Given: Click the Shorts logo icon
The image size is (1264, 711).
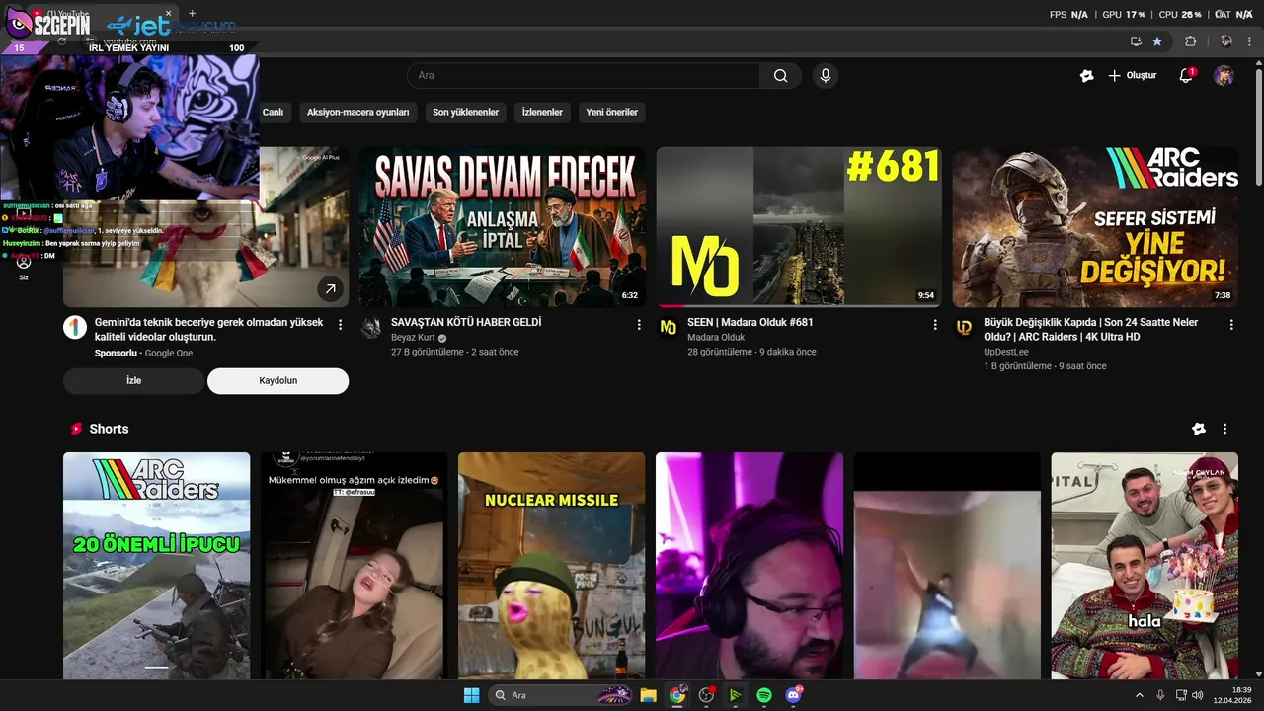Looking at the screenshot, I should point(76,429).
